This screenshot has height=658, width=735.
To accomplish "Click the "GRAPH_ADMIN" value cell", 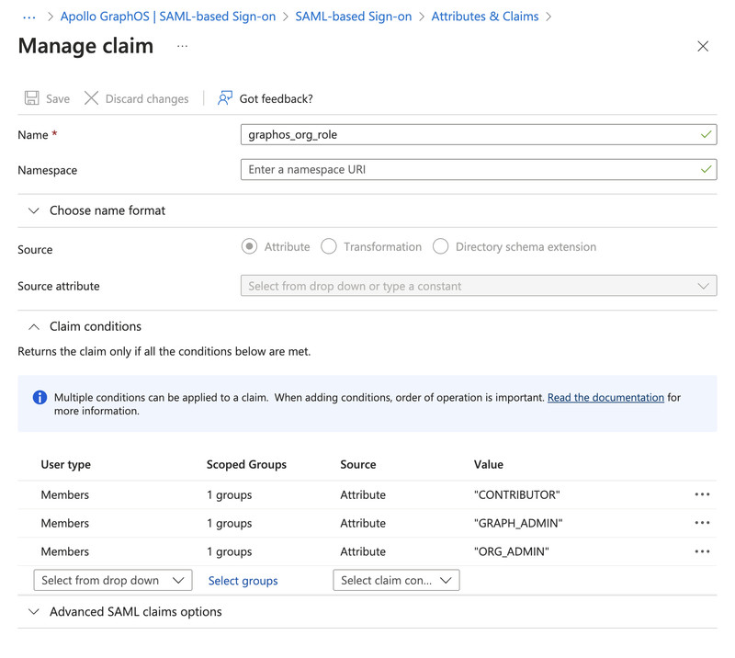I will point(518,523).
